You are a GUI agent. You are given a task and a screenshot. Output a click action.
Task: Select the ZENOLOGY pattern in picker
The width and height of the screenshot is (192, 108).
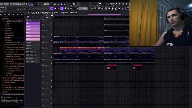[x=33, y=58]
